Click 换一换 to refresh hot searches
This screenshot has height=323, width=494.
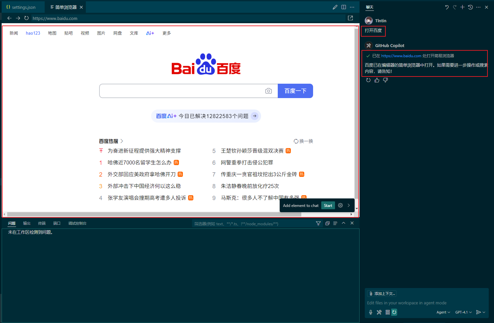coord(303,141)
